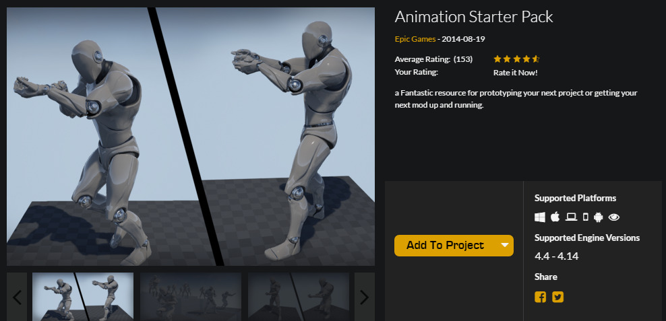Image resolution: width=666 pixels, height=321 pixels.
Task: Click the eye VR platform icon
Action: pyautogui.click(x=613, y=217)
